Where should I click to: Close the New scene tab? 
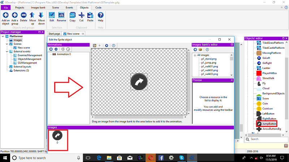(83, 34)
